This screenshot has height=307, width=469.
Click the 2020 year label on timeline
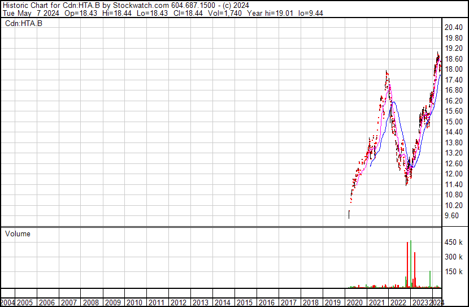pyautogui.click(x=353, y=302)
